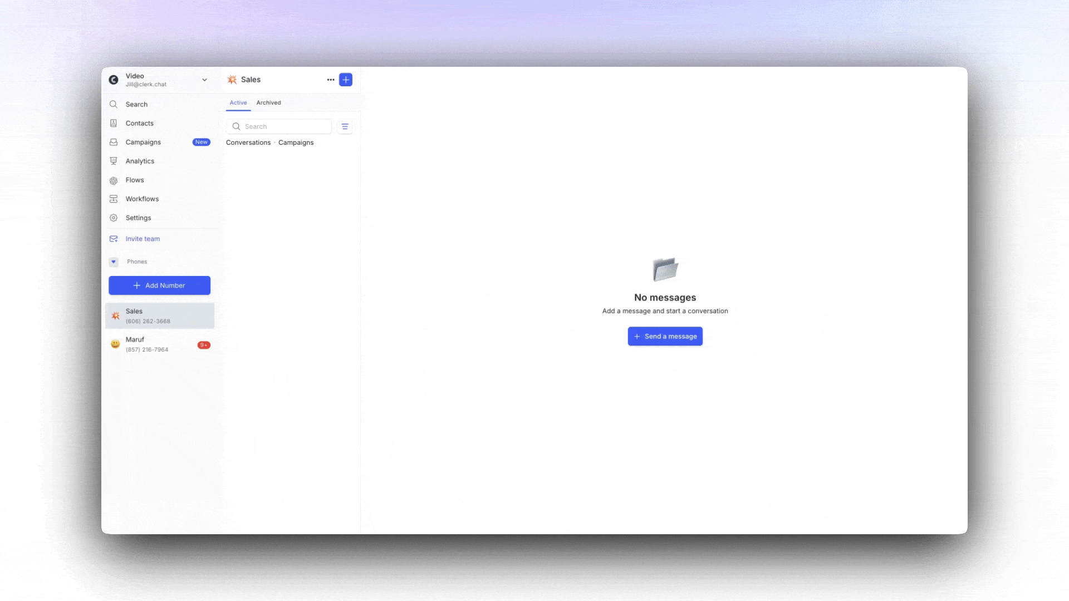Click the Search magnifier icon in sidebar
Screen dimensions: 1069x601
tap(114, 105)
